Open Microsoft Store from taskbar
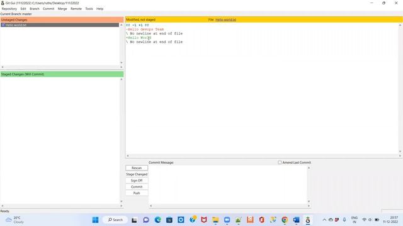This screenshot has height=226, width=403. pos(169,220)
